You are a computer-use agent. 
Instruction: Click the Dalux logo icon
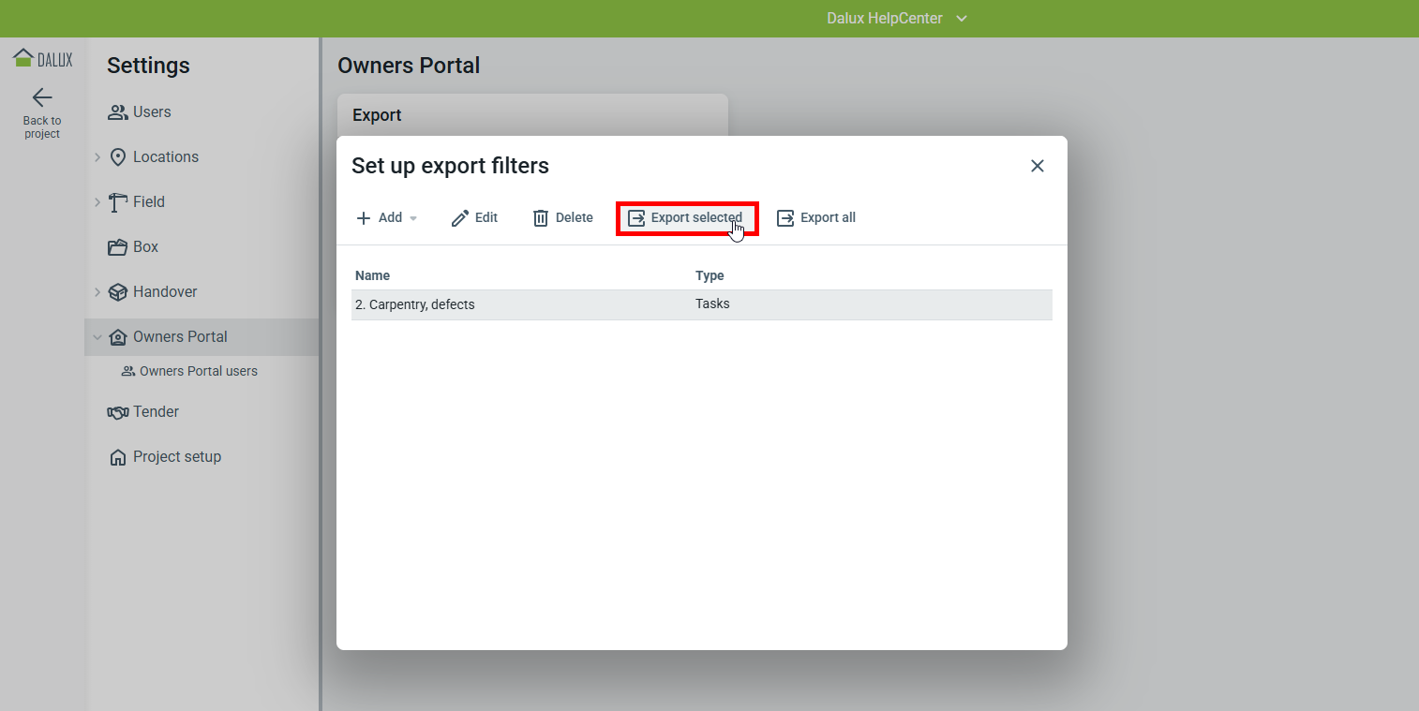(42, 58)
